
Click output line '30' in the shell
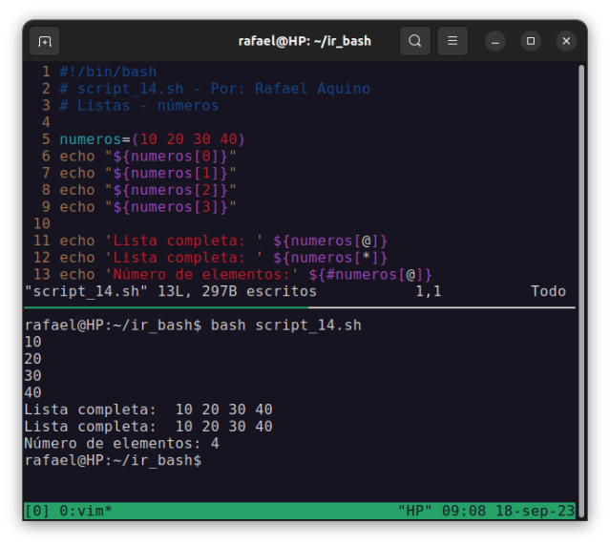(x=32, y=376)
